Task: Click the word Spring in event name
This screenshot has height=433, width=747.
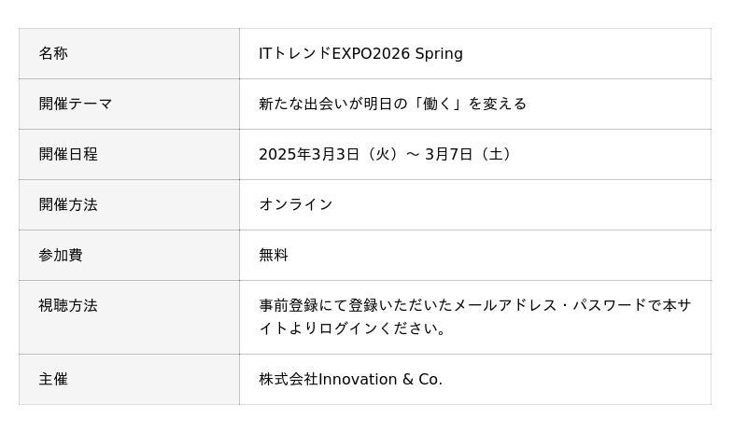Action: point(439,54)
